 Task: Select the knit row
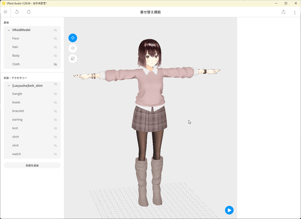pyautogui.click(x=32, y=128)
